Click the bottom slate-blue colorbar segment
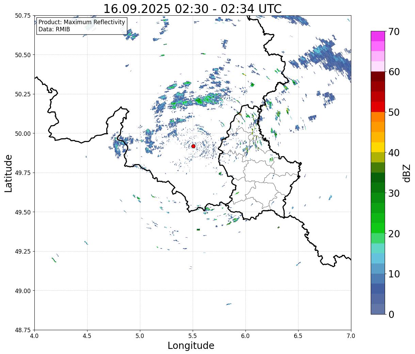Image resolution: width=415 pixels, height=354 pixels. pyautogui.click(x=378, y=309)
